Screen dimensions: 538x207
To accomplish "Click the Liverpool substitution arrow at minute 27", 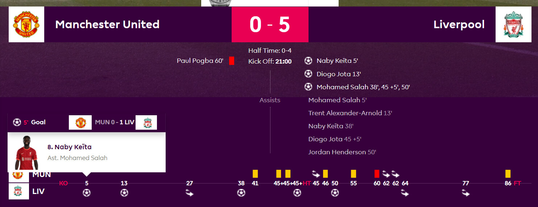I will [x=189, y=194].
